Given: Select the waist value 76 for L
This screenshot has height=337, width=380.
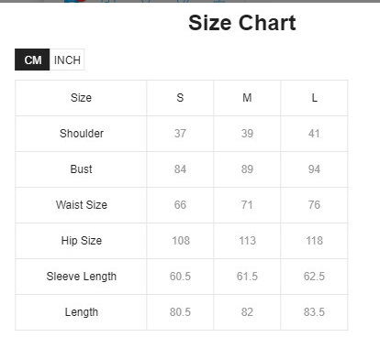Looking at the screenshot, I should click(x=314, y=205).
